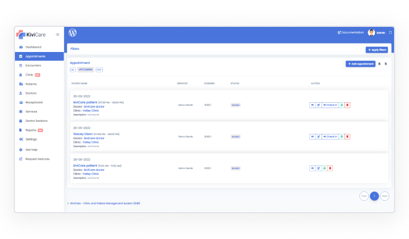
Task: View the first appointment using the eye icon
Action: 312,105
